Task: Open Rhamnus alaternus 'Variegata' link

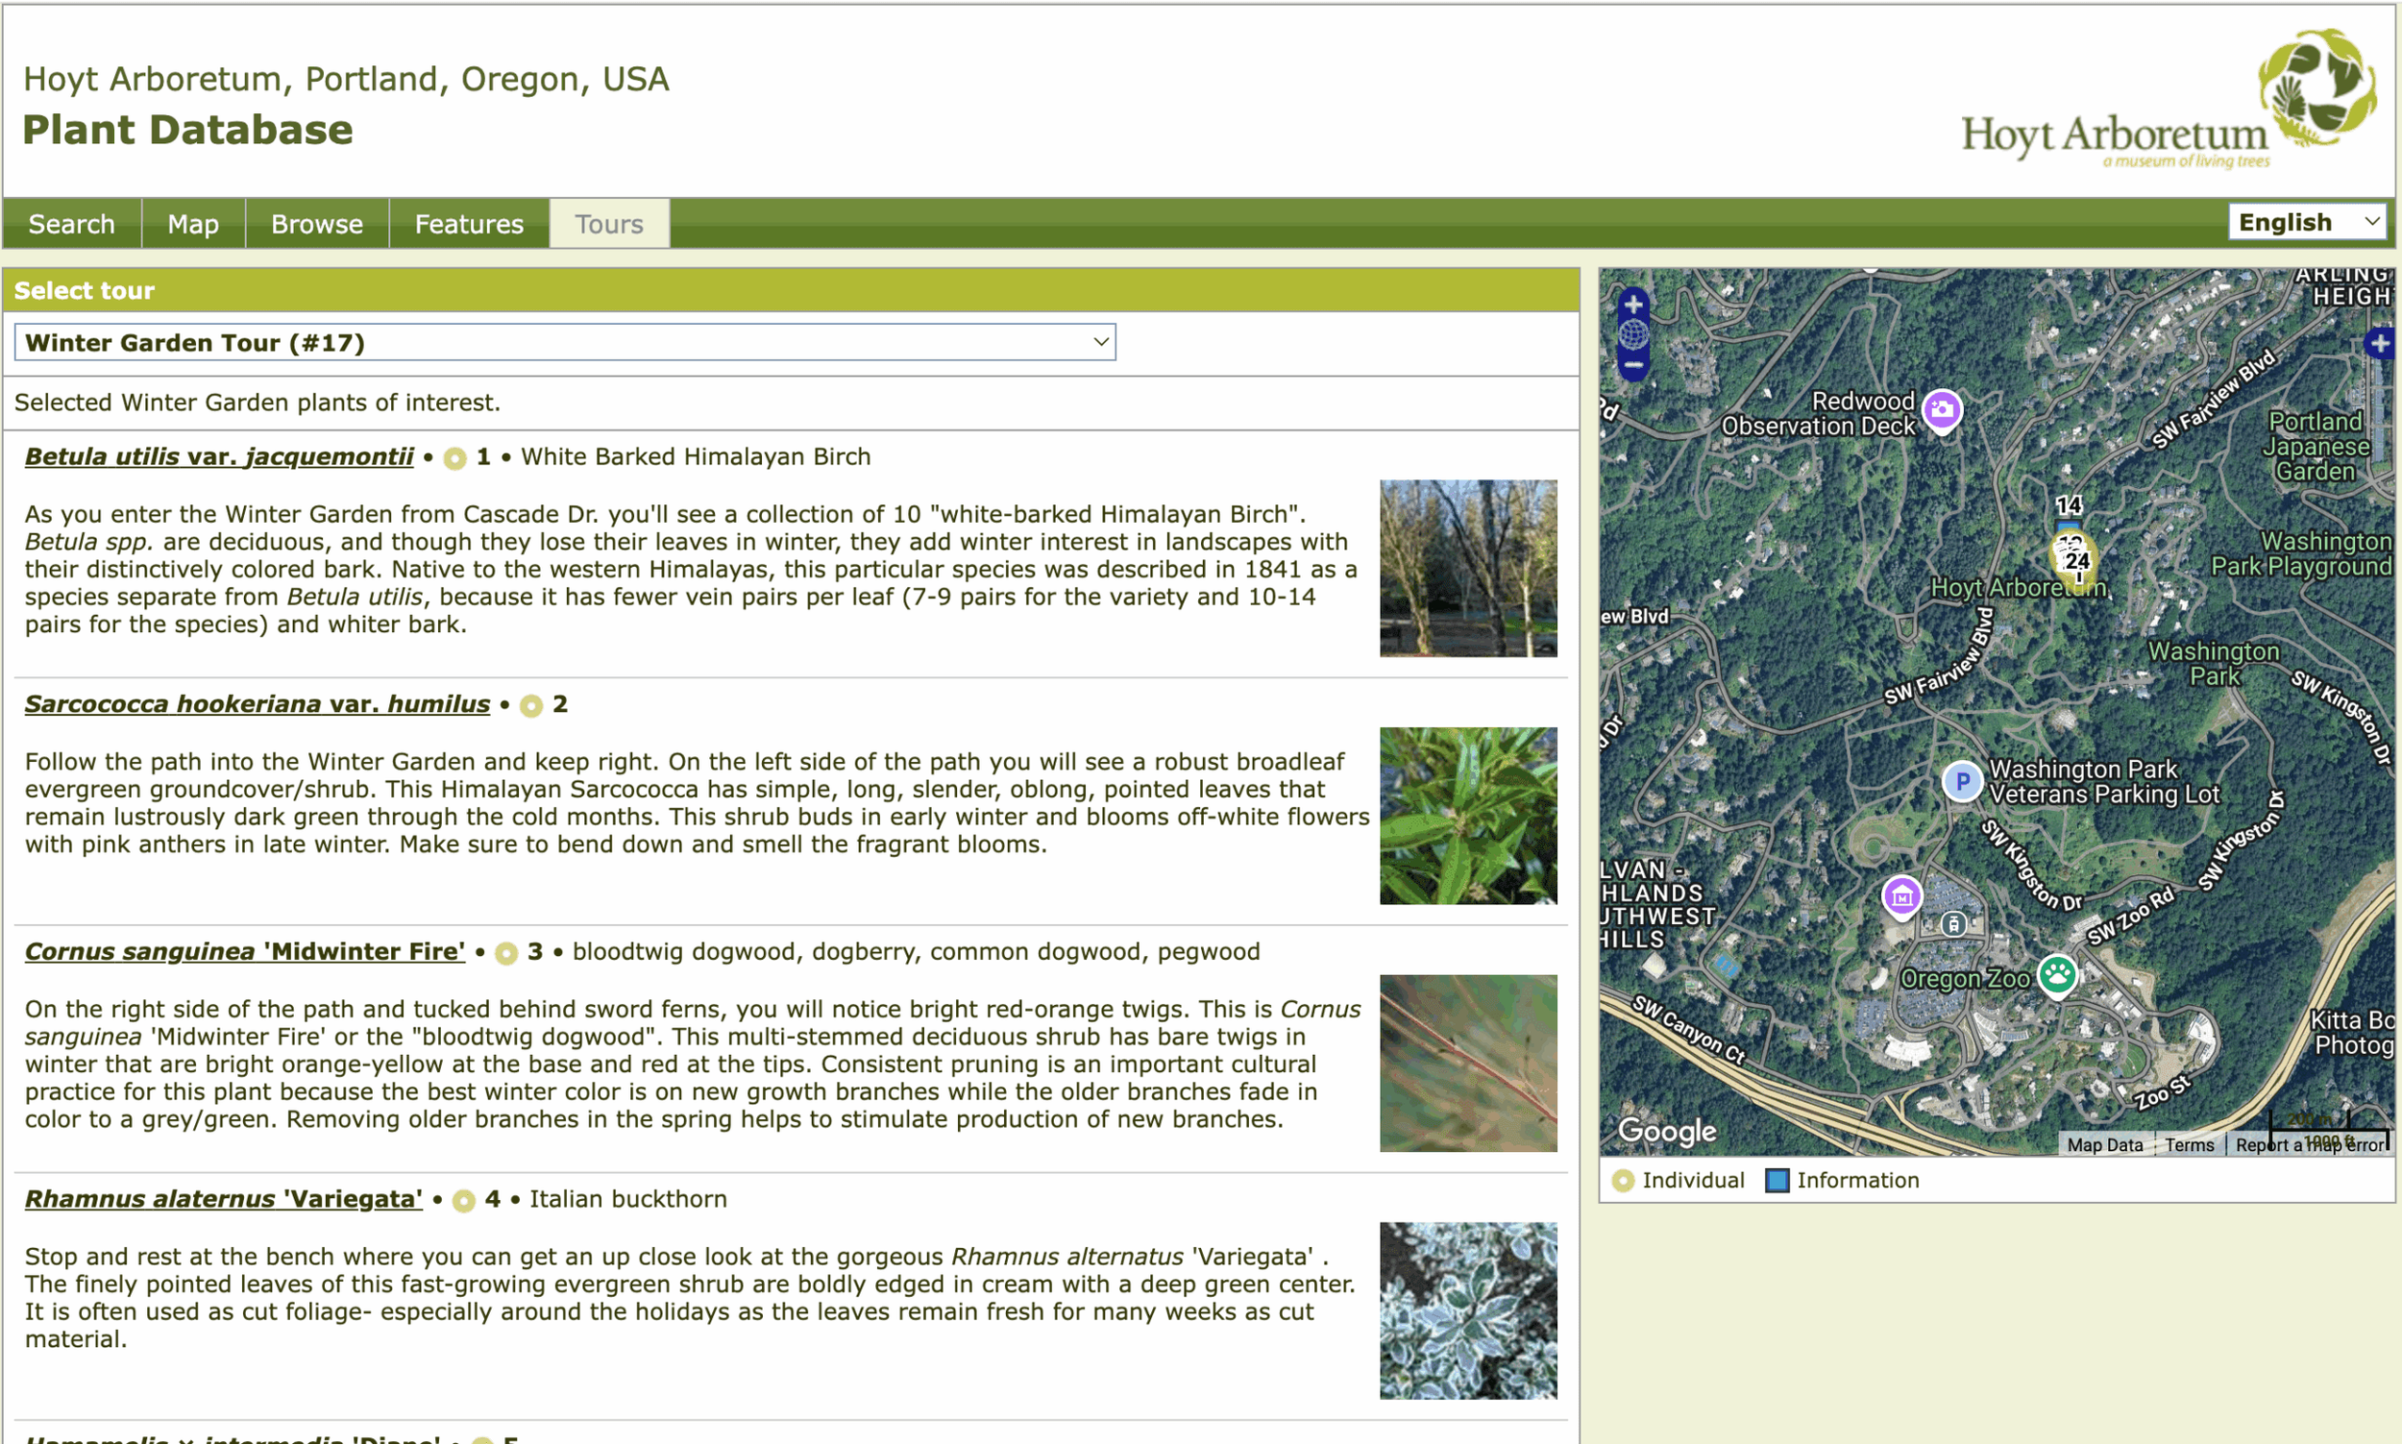Action: (224, 1199)
